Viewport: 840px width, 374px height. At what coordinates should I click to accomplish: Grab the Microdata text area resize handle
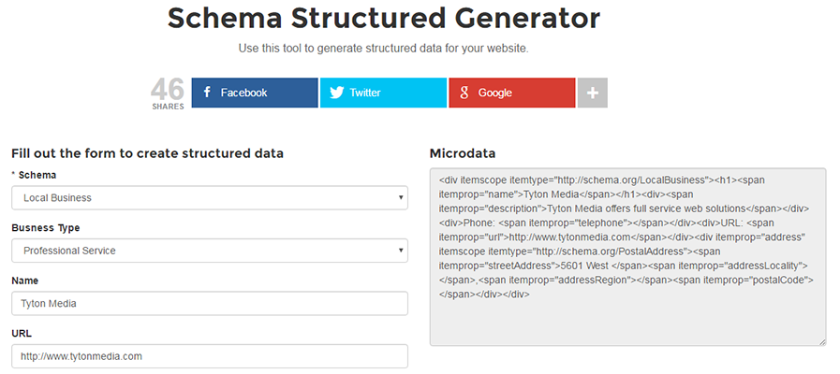tap(821, 341)
